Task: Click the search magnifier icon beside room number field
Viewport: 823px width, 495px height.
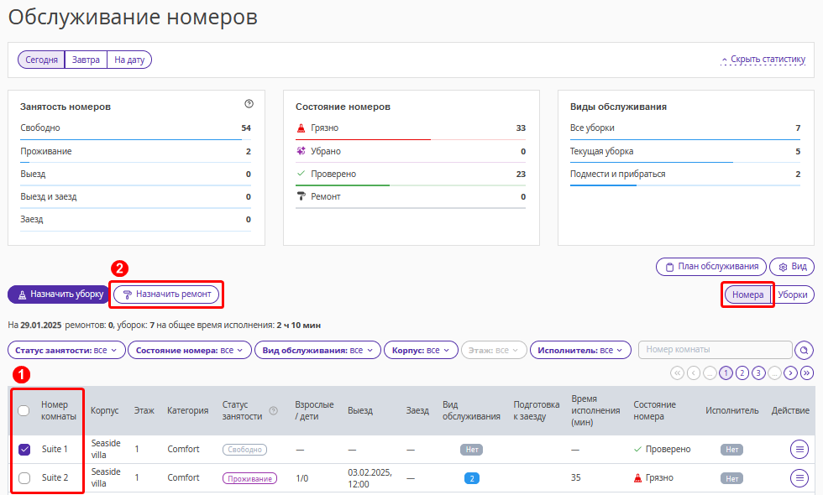Action: 804,350
